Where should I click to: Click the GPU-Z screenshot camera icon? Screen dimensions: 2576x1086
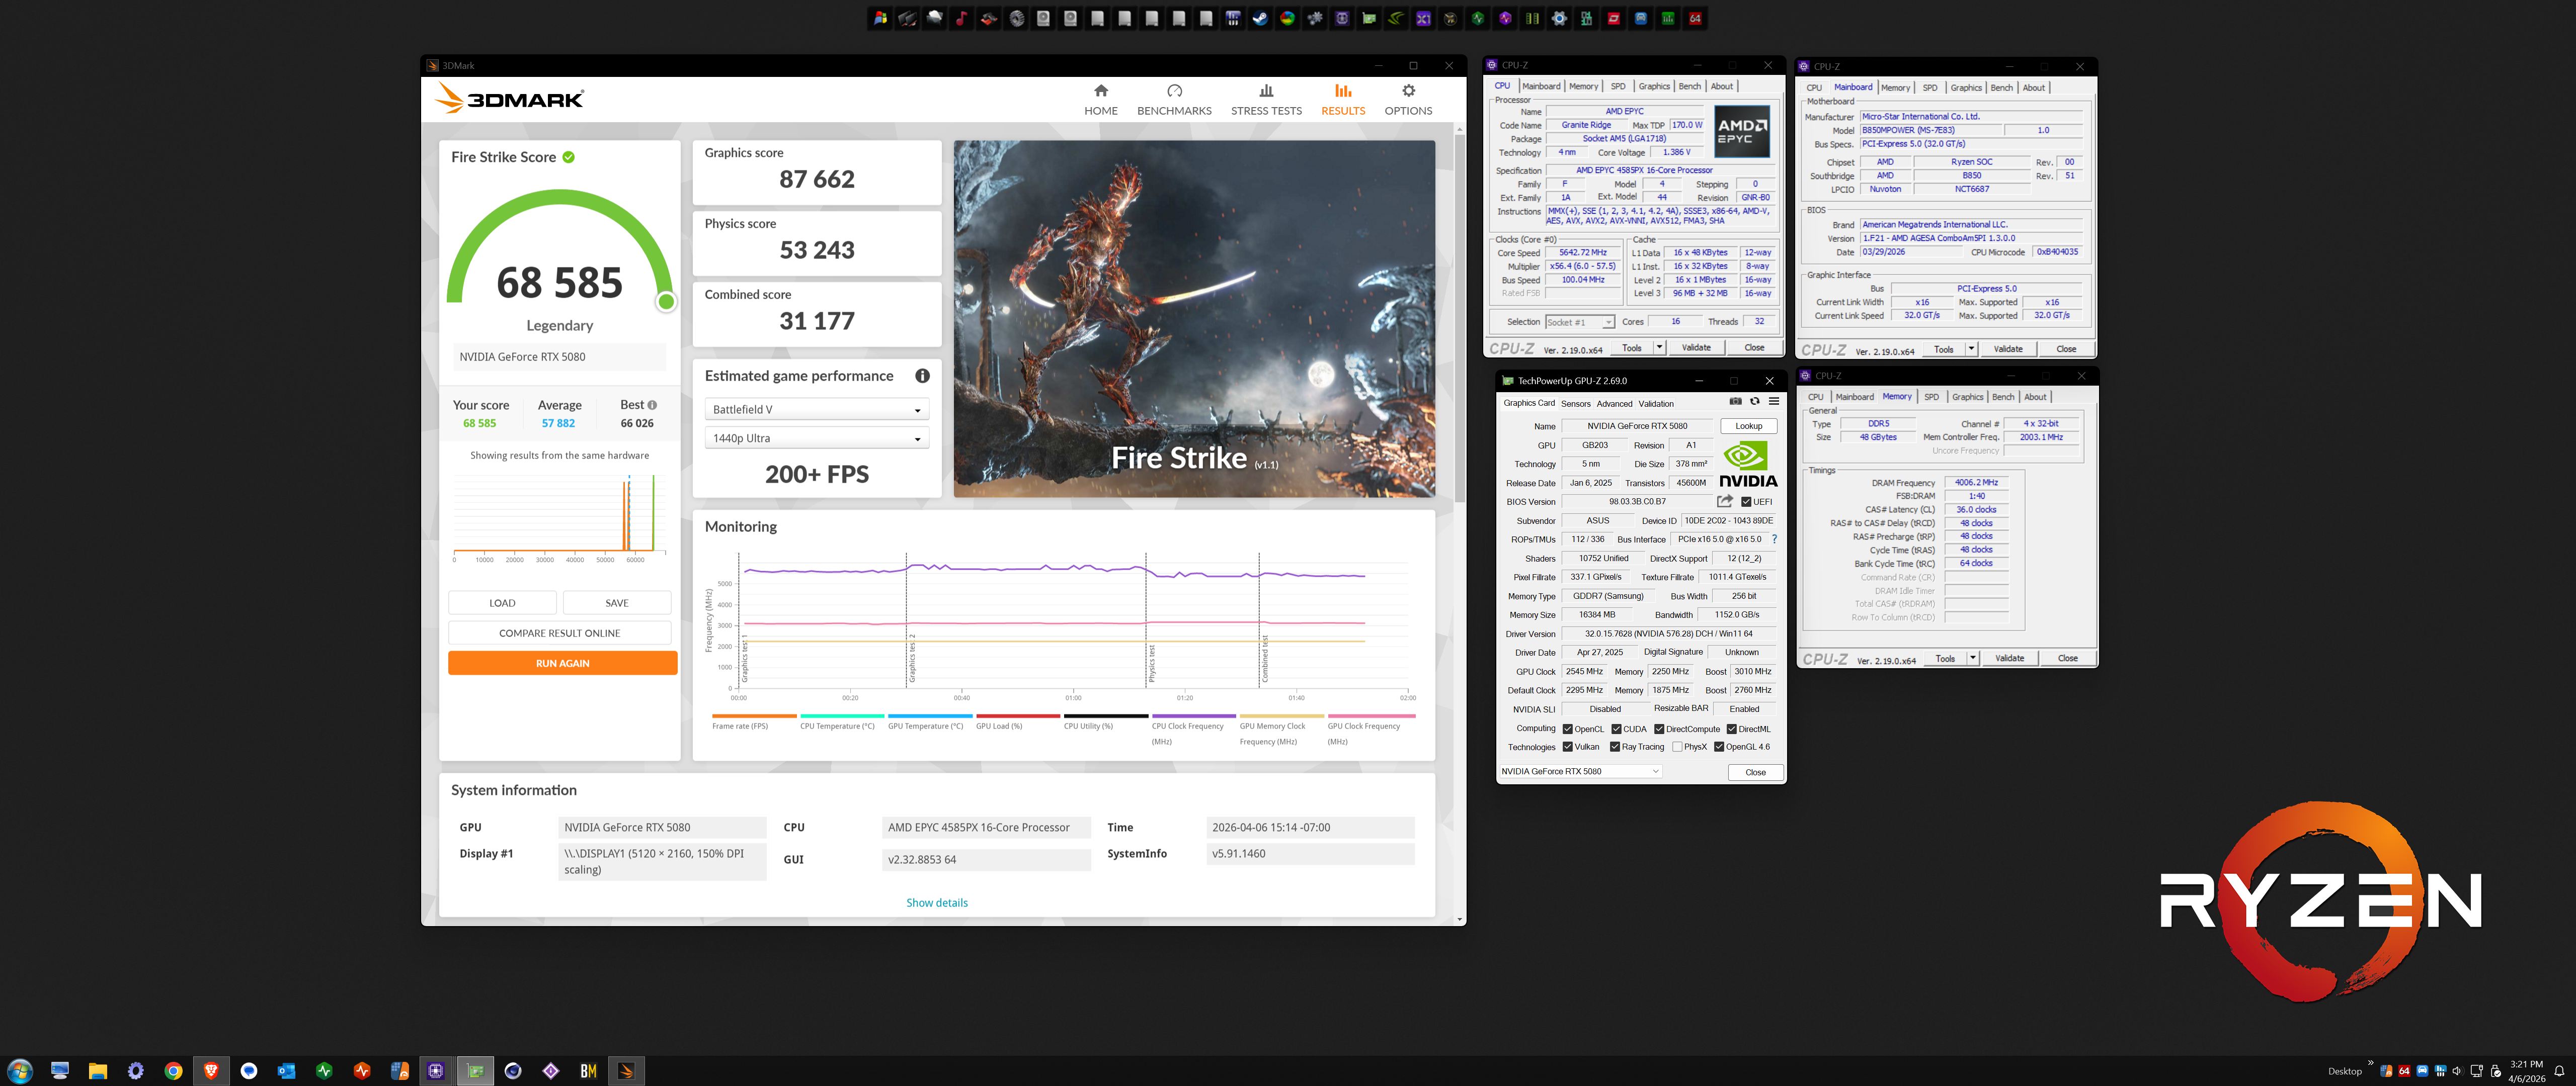(1735, 402)
